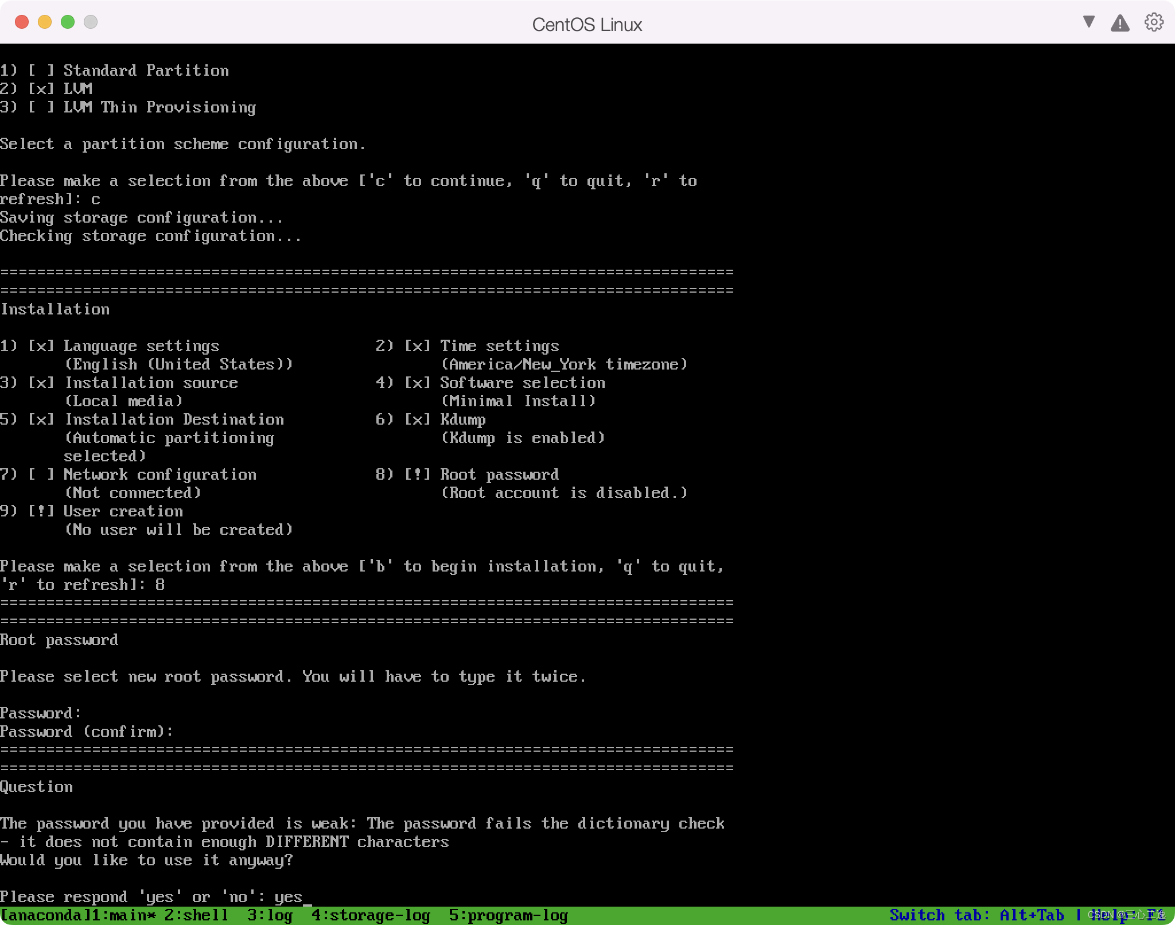Click '(No user will be created)' text

click(178, 530)
